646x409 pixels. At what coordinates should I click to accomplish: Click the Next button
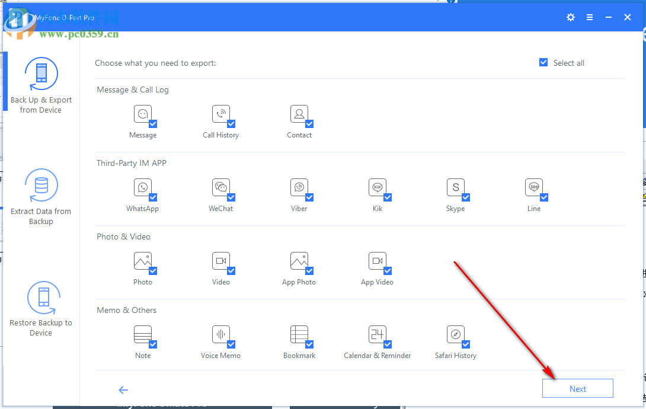pyautogui.click(x=577, y=389)
